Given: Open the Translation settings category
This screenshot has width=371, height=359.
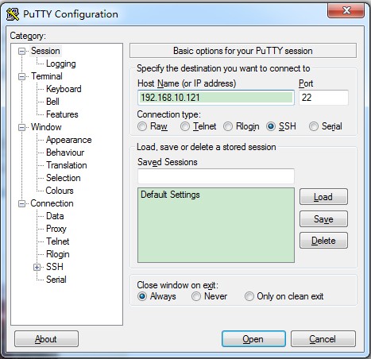Looking at the screenshot, I should point(67,165).
